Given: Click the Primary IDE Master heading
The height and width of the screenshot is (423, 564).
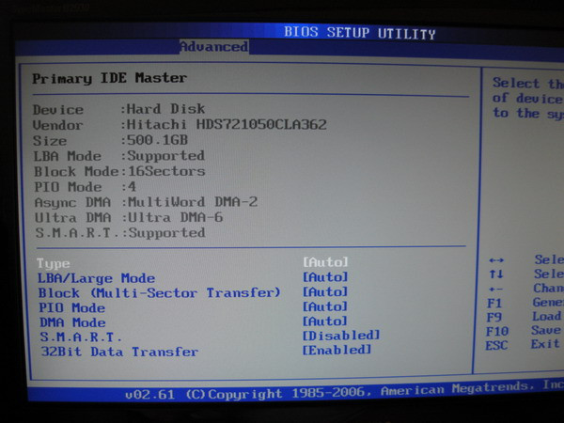Looking at the screenshot, I should [x=110, y=78].
